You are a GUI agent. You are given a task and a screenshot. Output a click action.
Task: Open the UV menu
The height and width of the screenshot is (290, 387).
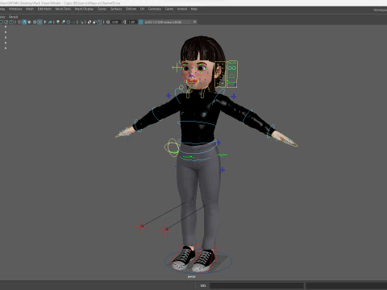(142, 9)
